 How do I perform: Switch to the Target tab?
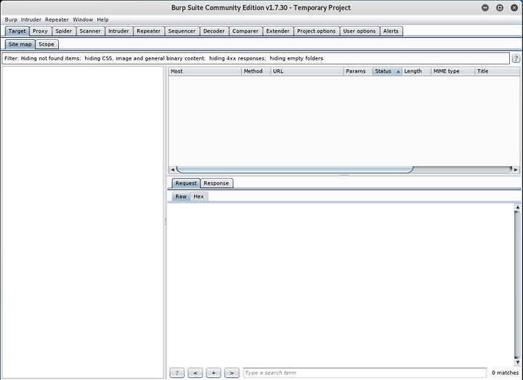[x=17, y=31]
